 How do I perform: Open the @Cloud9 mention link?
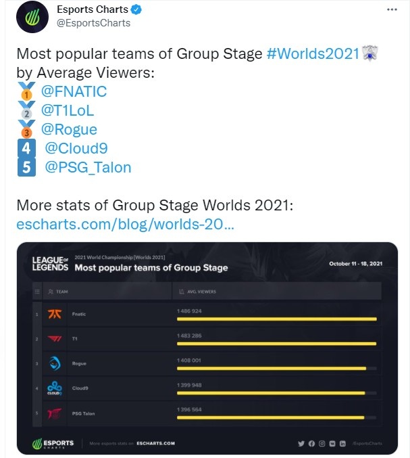tap(76, 148)
